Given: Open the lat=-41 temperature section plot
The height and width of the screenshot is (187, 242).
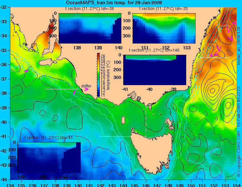Looking at the screenshot, I should (x=49, y=157).
